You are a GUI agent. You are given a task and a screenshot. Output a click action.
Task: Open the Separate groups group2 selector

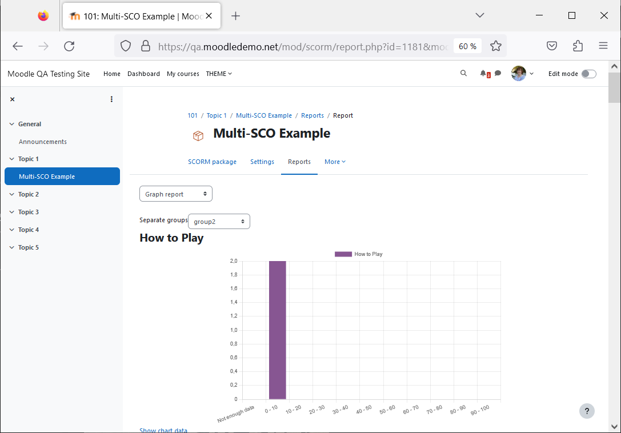coord(219,222)
